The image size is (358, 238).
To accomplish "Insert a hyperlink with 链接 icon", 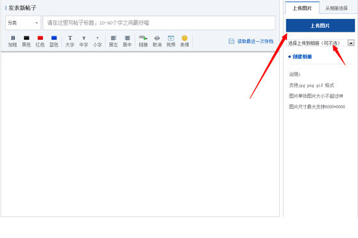I will (143, 41).
